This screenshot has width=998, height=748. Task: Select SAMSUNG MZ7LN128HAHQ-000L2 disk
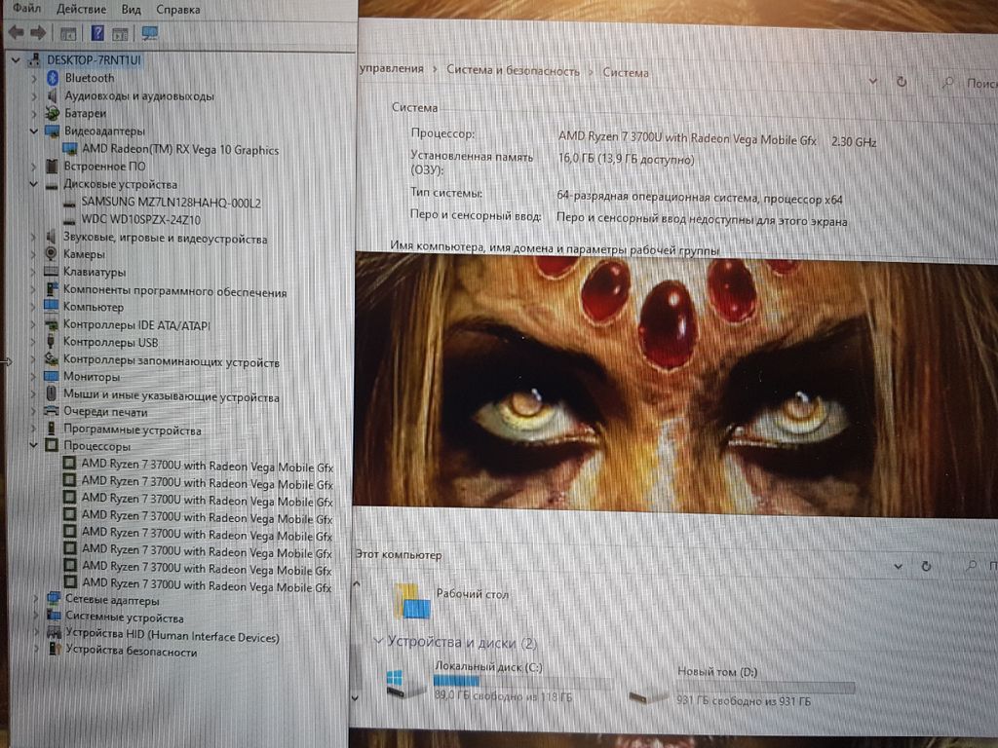coord(172,203)
